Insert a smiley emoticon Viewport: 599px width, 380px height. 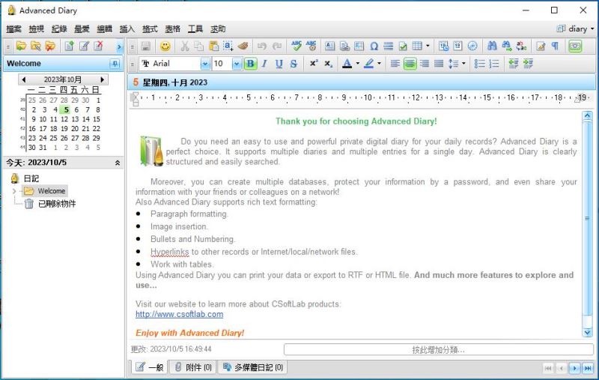pyautogui.click(x=165, y=46)
